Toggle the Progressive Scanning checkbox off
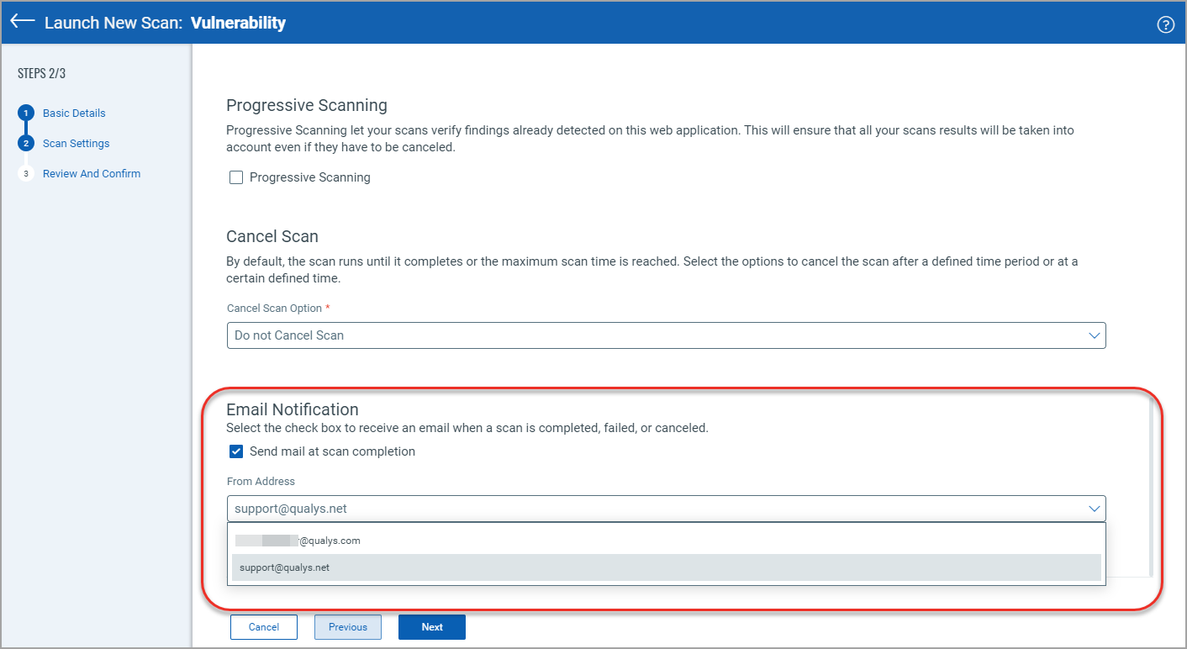The image size is (1187, 649). (x=235, y=177)
